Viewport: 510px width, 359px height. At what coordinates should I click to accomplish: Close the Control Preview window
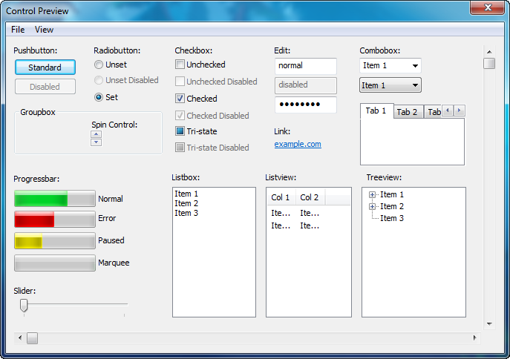click(487, 7)
